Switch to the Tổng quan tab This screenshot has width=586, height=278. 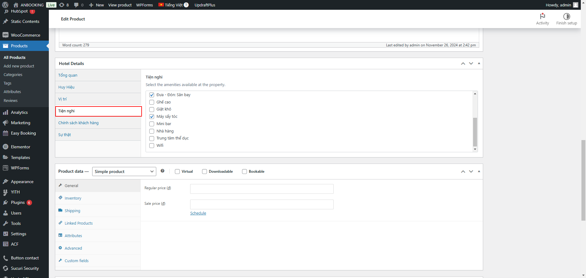[x=98, y=75]
